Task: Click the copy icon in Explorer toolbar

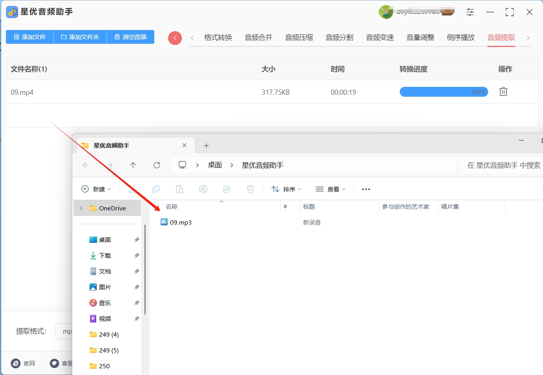Action: point(156,189)
